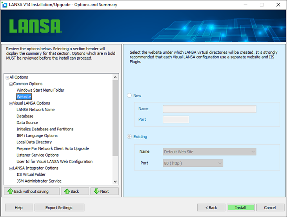Image resolution: width=287 pixels, height=217 pixels.
Task: Open the existing website Name dropdown
Action: (x=210, y=152)
